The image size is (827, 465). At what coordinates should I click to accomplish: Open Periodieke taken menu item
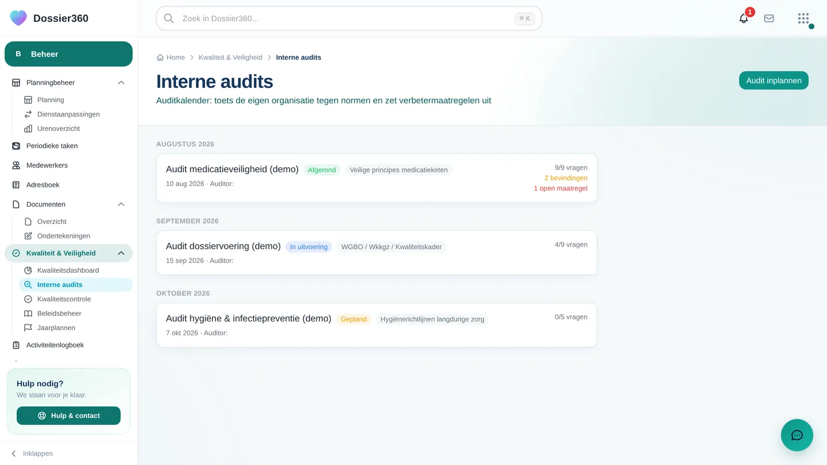click(68, 146)
